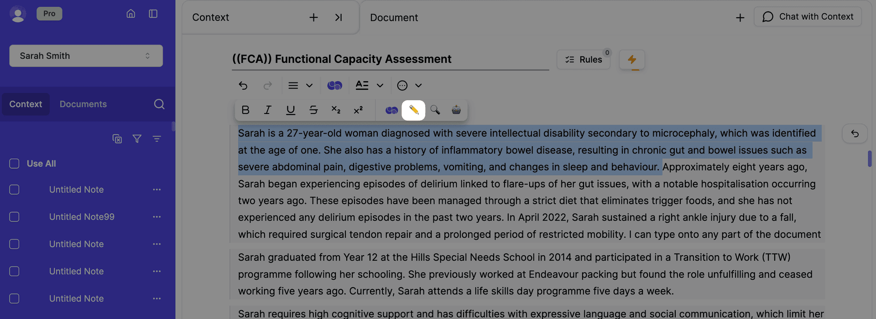Open the filter icon in Context sidebar

(137, 139)
